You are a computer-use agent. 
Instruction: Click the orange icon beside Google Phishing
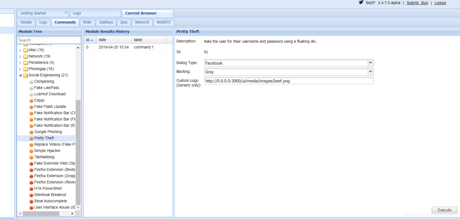pos(31,132)
